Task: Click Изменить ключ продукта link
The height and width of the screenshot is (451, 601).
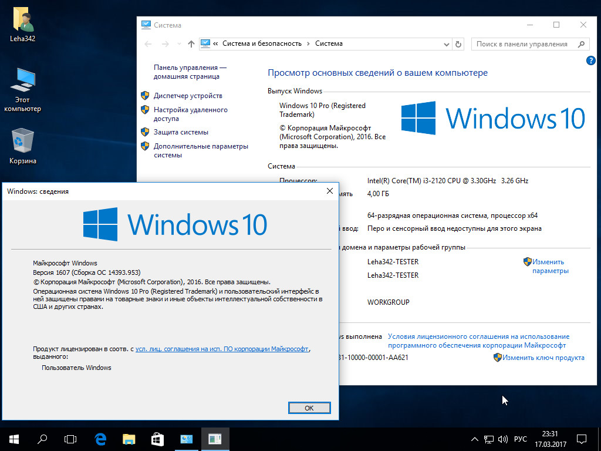Action: [x=543, y=358]
